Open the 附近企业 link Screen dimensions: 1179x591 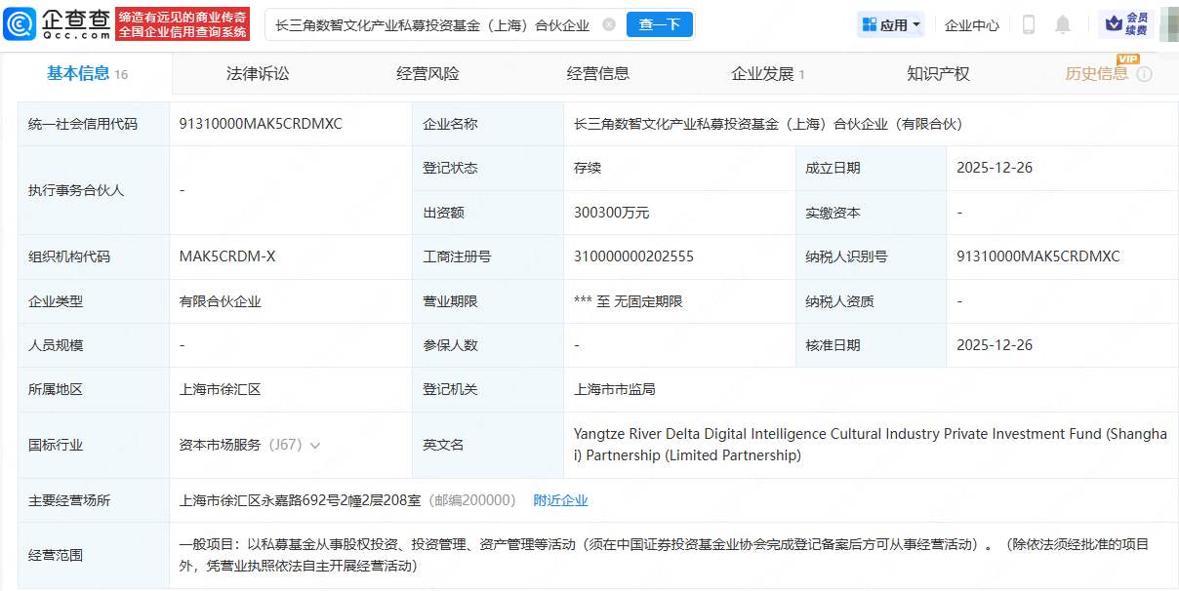tap(559, 499)
